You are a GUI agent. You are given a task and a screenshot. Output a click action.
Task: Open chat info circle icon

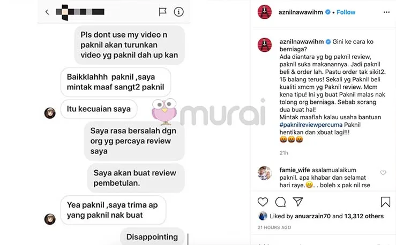click(178, 12)
